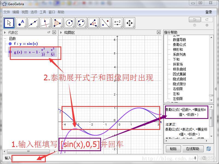Select the Perpendicular line tool
The image size is (219, 164).
point(45,23)
